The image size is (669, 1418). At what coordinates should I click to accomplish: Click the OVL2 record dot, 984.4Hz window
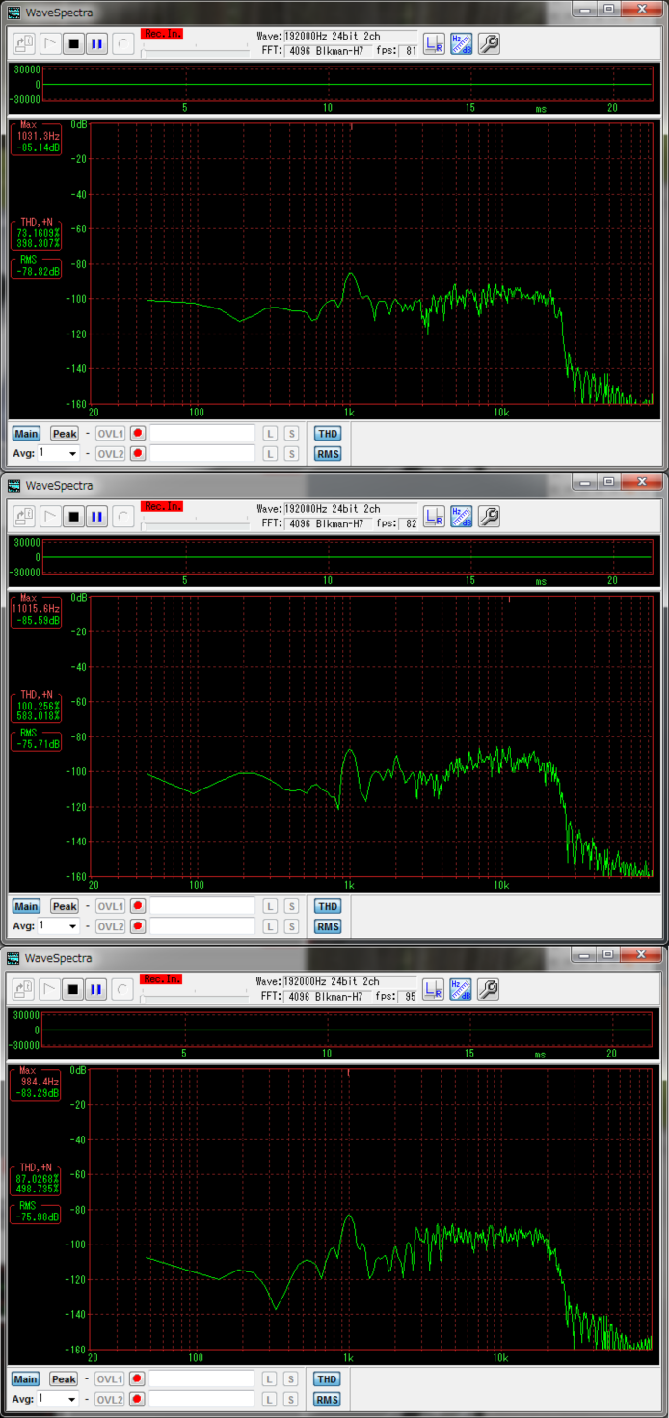[x=138, y=1399]
